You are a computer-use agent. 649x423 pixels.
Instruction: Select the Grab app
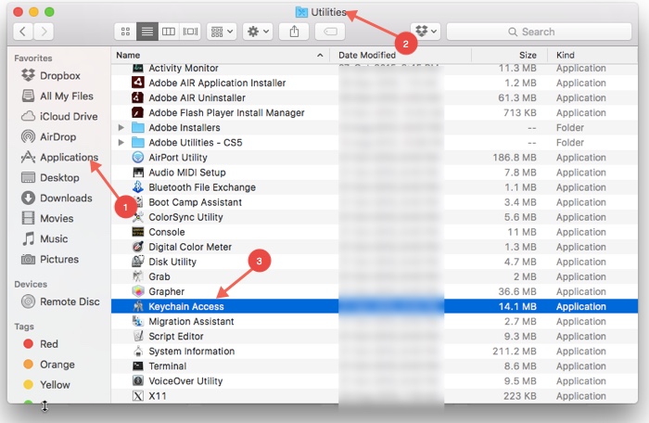[375, 276]
